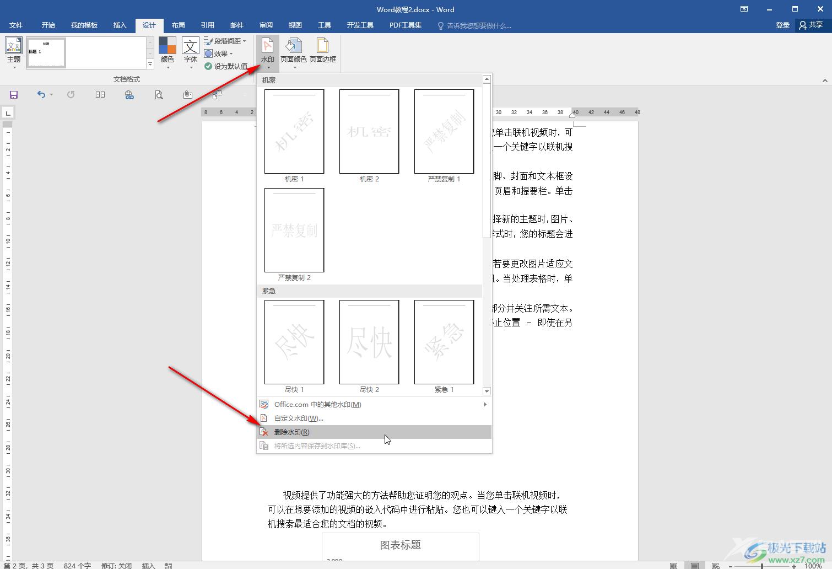Switch to the 工具 tab
This screenshot has height=569, width=832.
pos(325,25)
